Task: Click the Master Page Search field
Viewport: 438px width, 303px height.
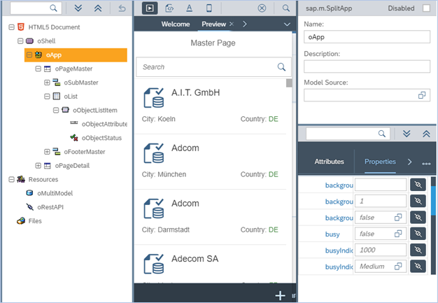Action: click(x=206, y=67)
